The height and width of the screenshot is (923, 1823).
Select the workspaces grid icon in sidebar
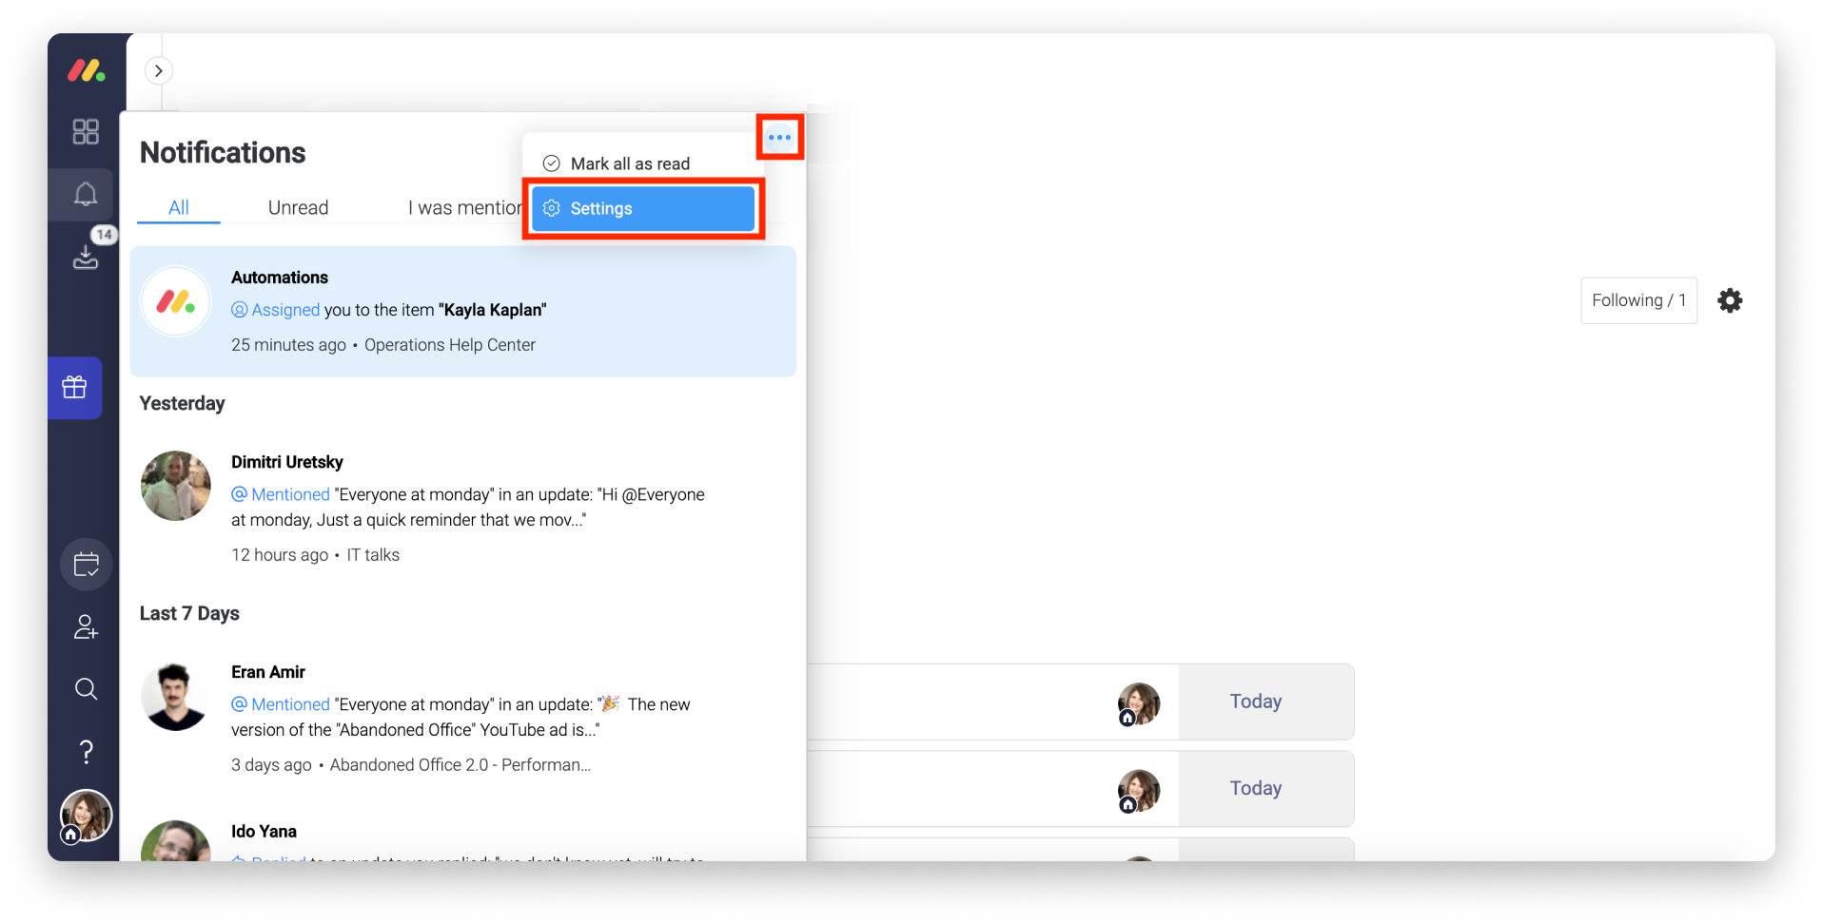pyautogui.click(x=85, y=131)
